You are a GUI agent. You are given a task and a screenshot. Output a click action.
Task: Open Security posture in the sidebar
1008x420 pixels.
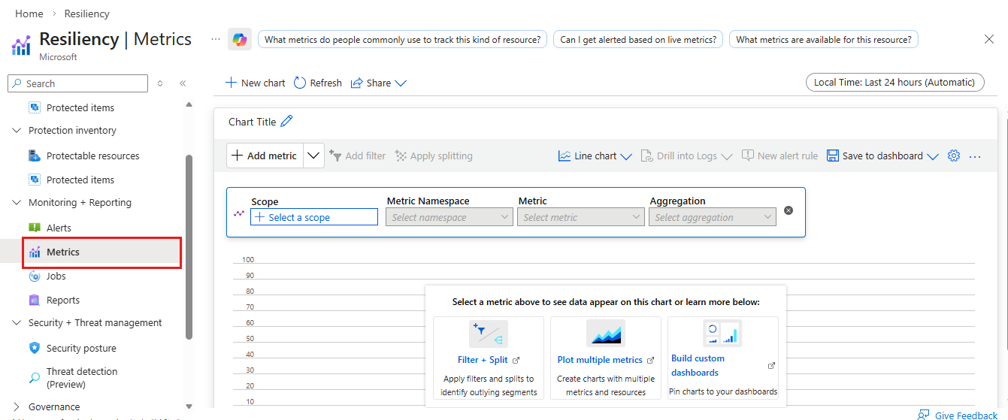pos(82,348)
